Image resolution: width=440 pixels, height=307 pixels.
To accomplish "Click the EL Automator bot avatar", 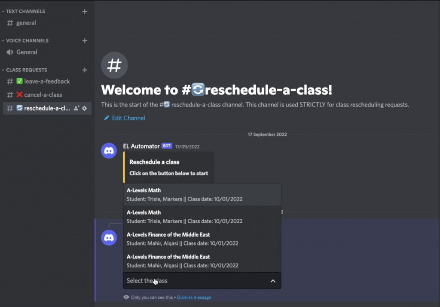I will [x=109, y=151].
